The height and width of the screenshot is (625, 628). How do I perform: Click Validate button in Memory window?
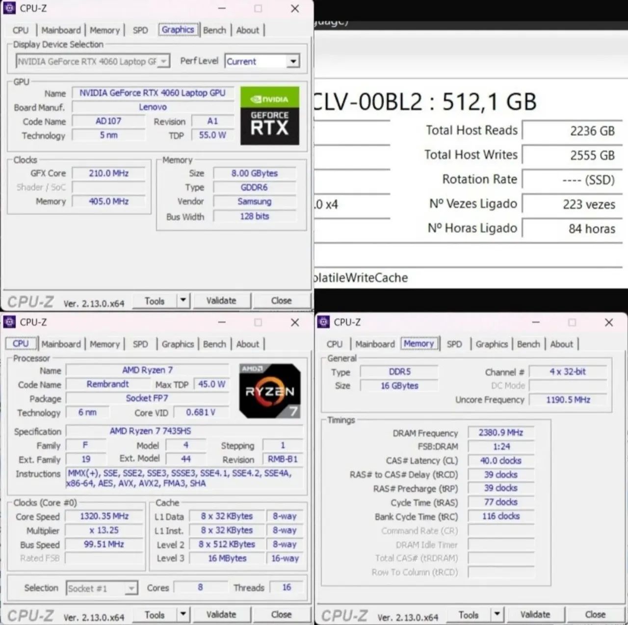point(535,615)
